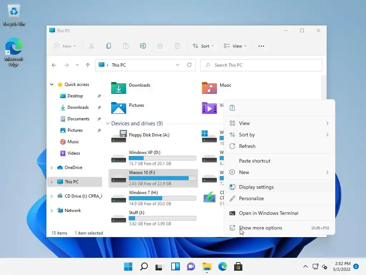The width and height of the screenshot is (366, 275).
Task: Select the Floppy Disk Drive (A:)
Action: point(153,136)
